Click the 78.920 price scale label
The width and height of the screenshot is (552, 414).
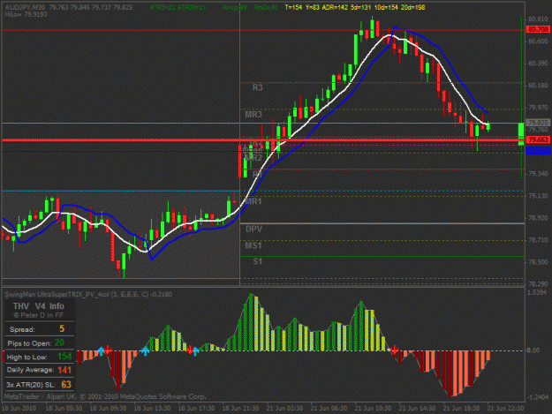[538, 218]
